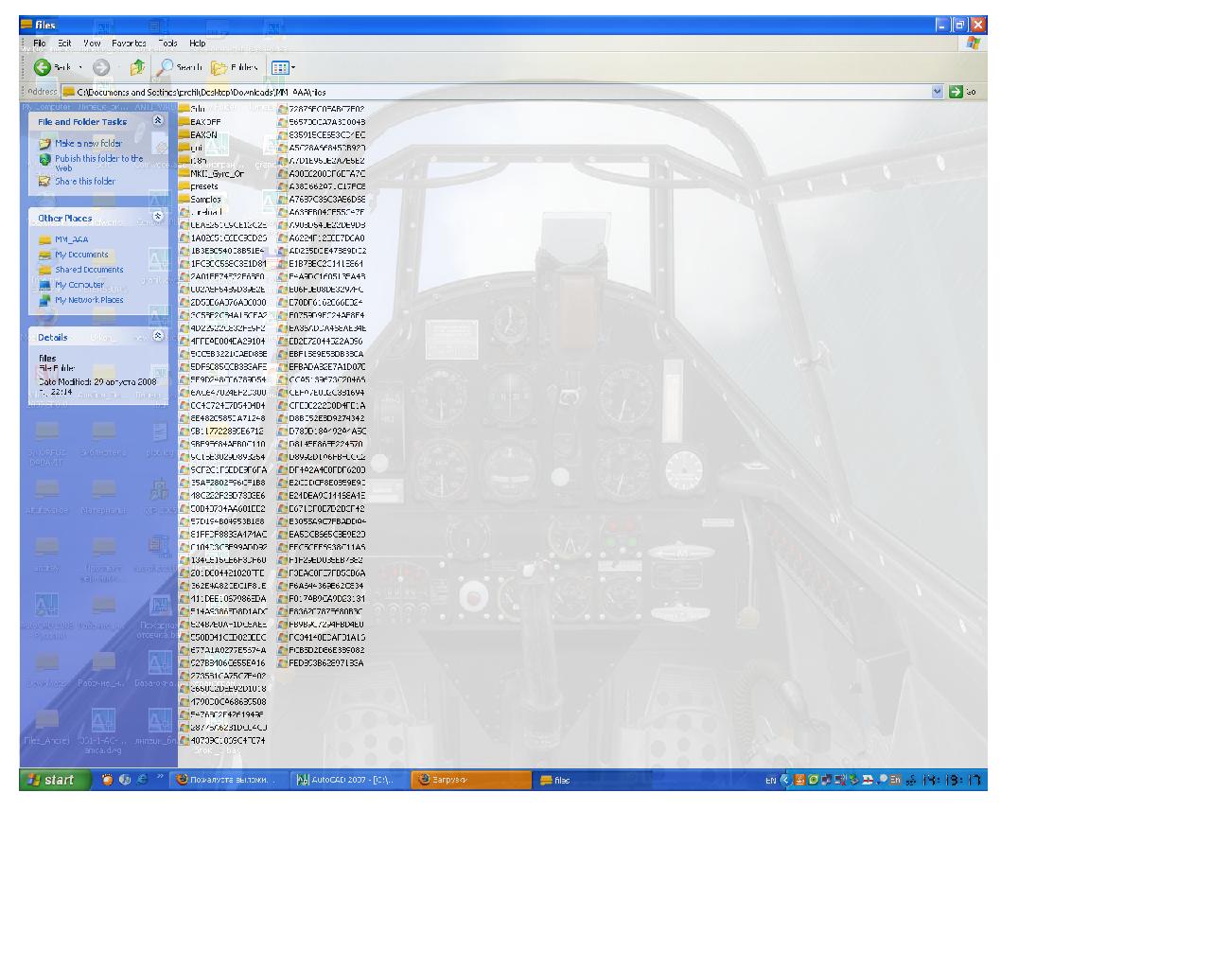Select the file starting with EFBADA

pyautogui.click(x=321, y=367)
